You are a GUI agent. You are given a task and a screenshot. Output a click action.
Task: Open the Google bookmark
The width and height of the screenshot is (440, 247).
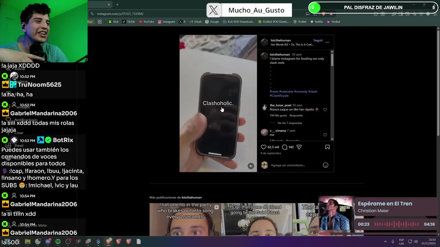click(x=212, y=22)
